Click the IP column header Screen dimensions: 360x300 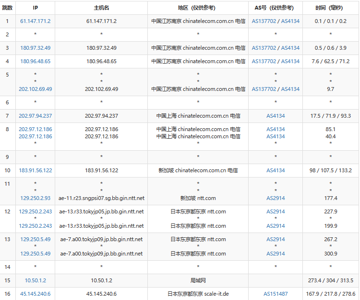click(36, 8)
